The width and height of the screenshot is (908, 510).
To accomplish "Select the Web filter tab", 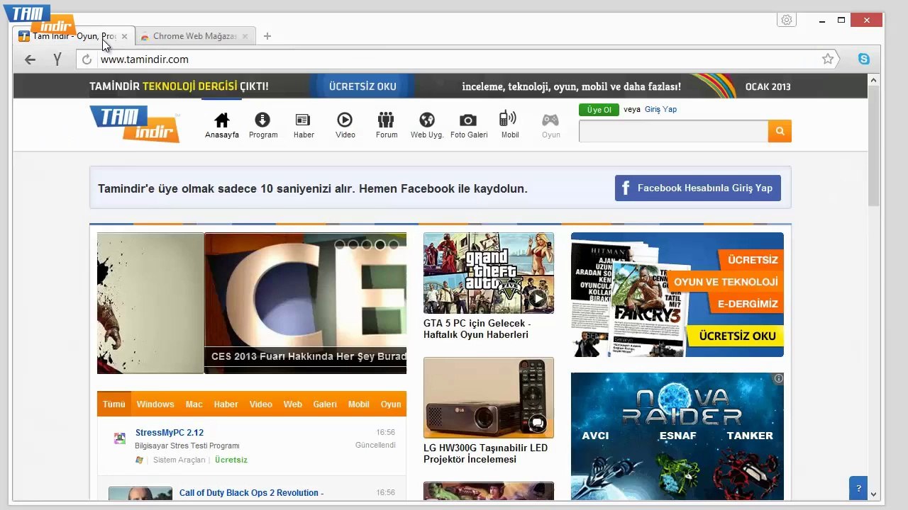I will 293,404.
